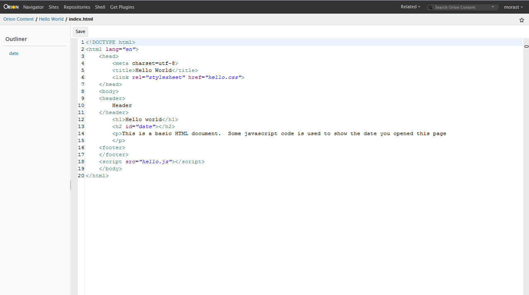Screen dimensions: 529x295
Task: Click the meta charset=utf-8 line
Action: 145,63
